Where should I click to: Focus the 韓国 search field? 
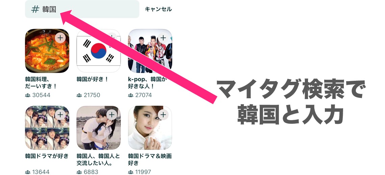[x=82, y=9]
